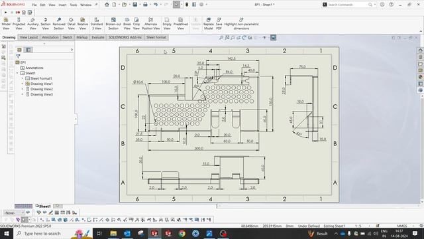
Task: Click the Save icon
Action: click(x=134, y=5)
